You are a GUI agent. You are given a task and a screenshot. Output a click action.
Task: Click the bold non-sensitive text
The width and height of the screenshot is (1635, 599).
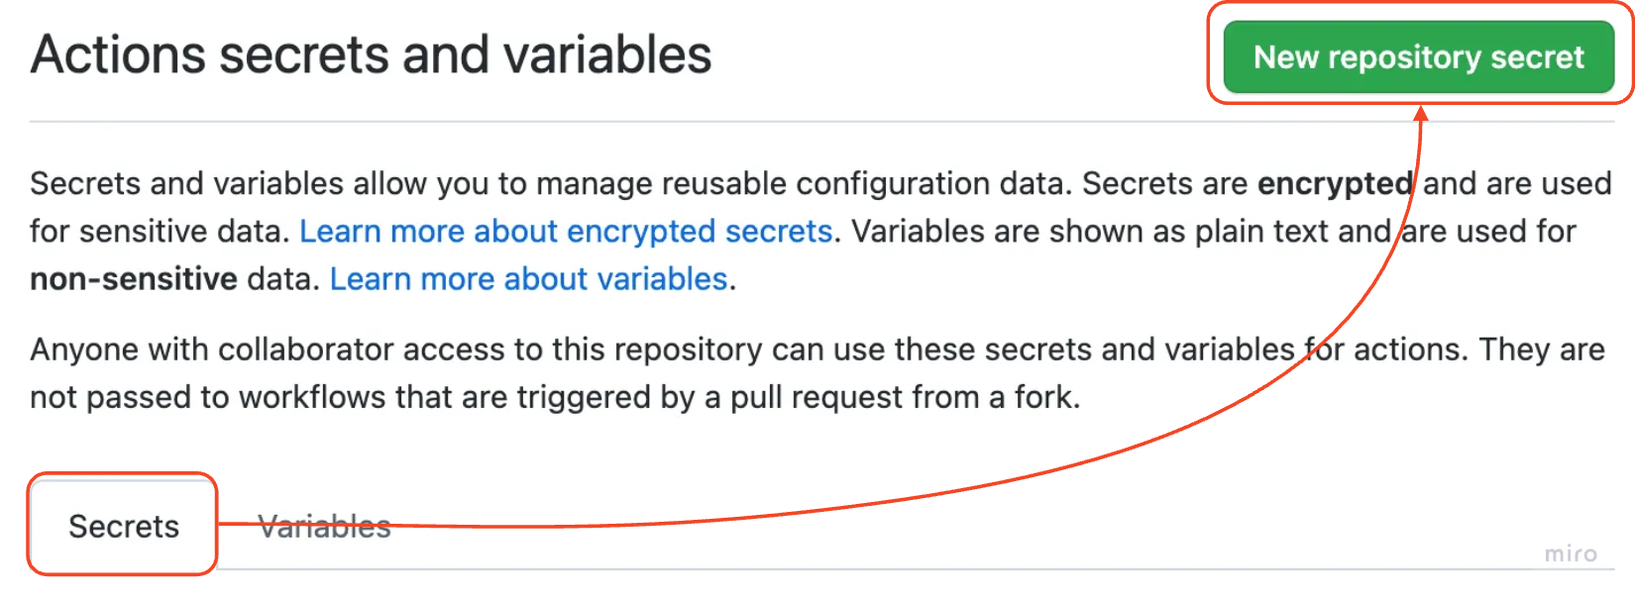[x=134, y=279]
